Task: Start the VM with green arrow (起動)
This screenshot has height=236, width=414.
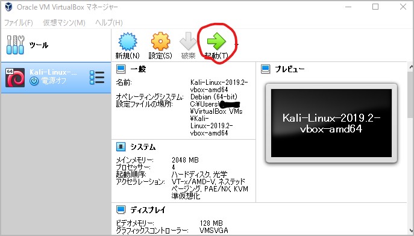Action: (x=216, y=41)
